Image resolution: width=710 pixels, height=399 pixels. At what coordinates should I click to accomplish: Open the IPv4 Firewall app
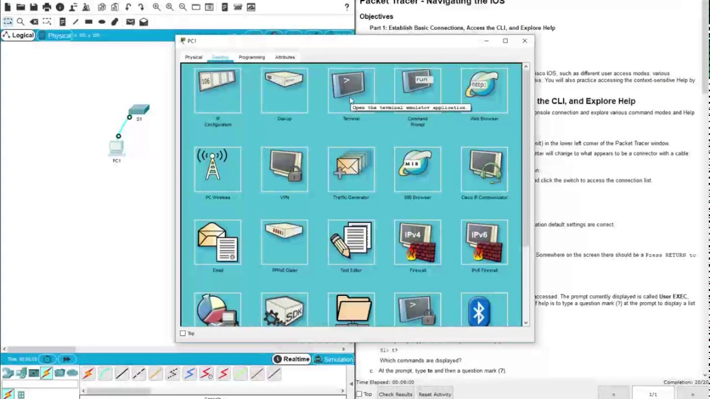click(x=418, y=243)
